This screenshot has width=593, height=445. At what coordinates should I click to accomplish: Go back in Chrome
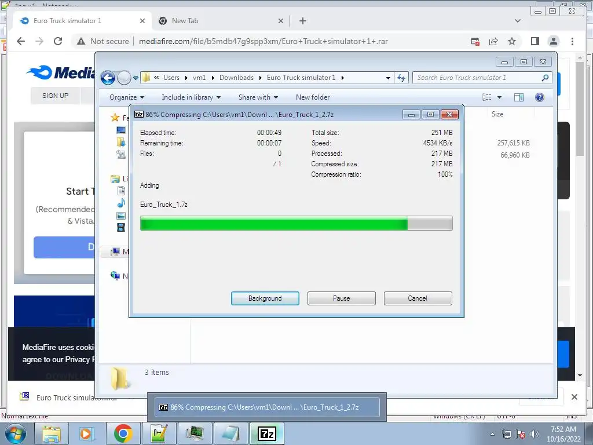(21, 41)
